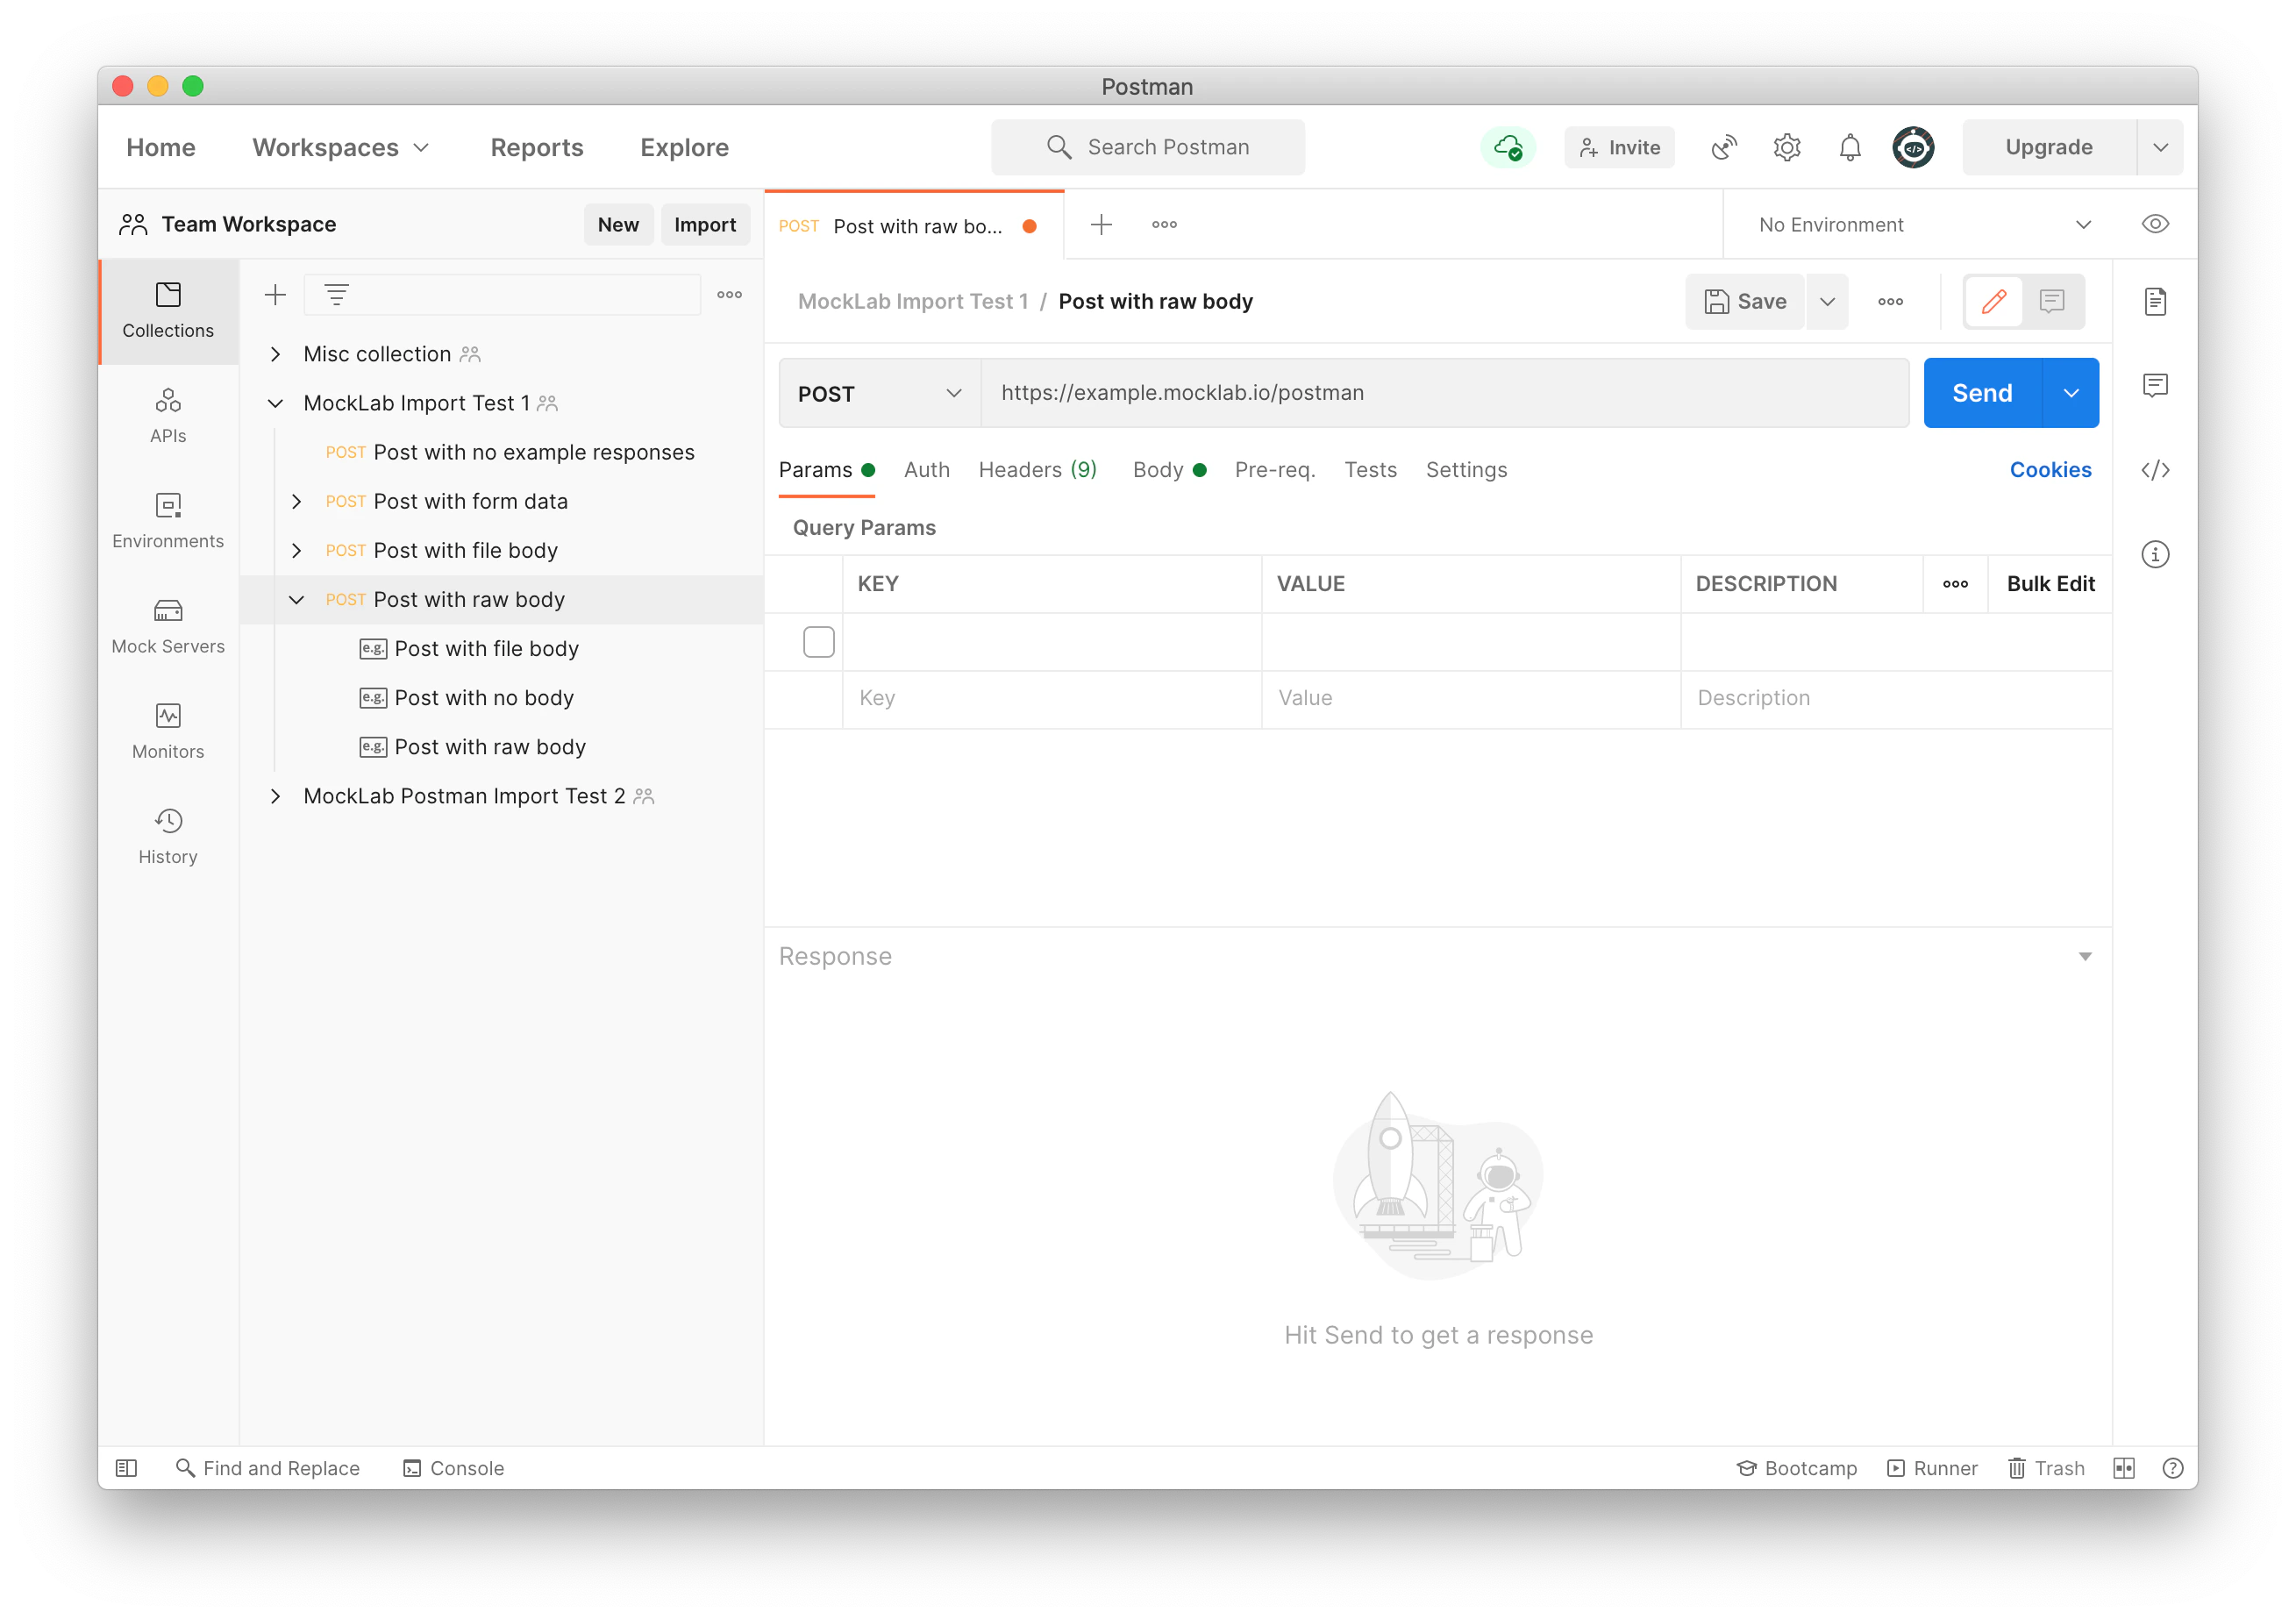
Task: Open the request info pane
Action: coord(2155,554)
